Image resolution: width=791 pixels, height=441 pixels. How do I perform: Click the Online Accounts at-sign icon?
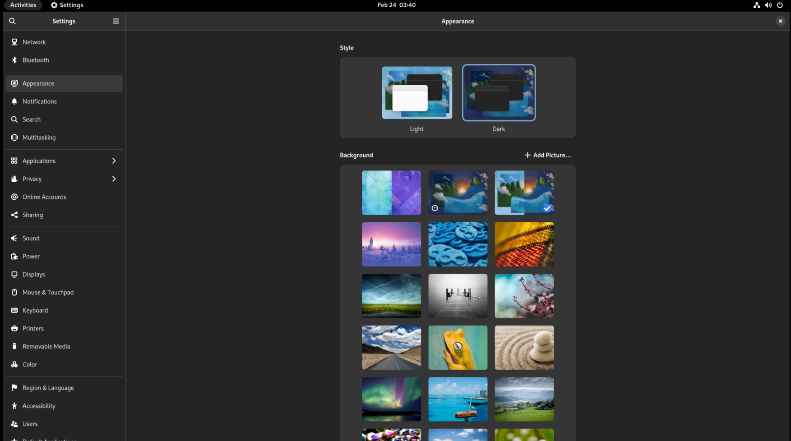(x=14, y=197)
